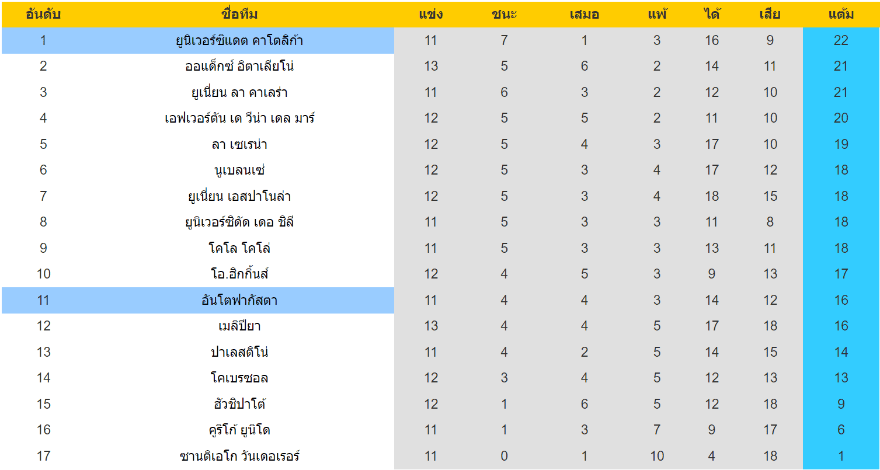Select team ซานติเอโก วันเดอเรอร์
The width and height of the screenshot is (880, 470).
(x=239, y=456)
